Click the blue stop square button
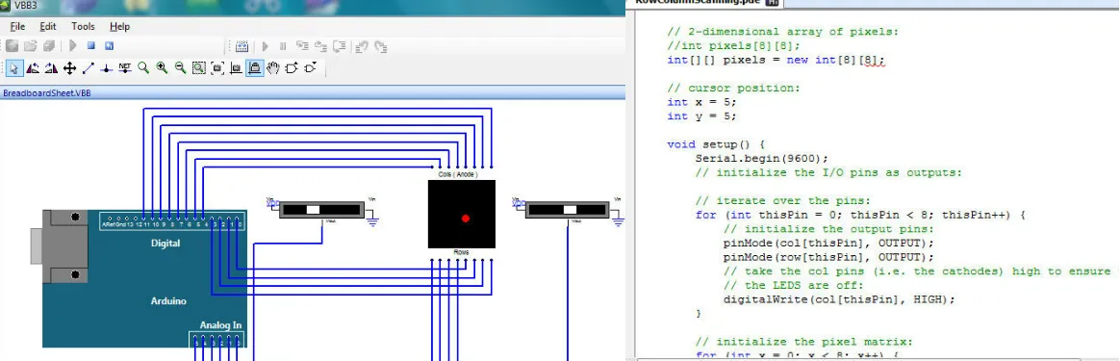 pyautogui.click(x=90, y=46)
